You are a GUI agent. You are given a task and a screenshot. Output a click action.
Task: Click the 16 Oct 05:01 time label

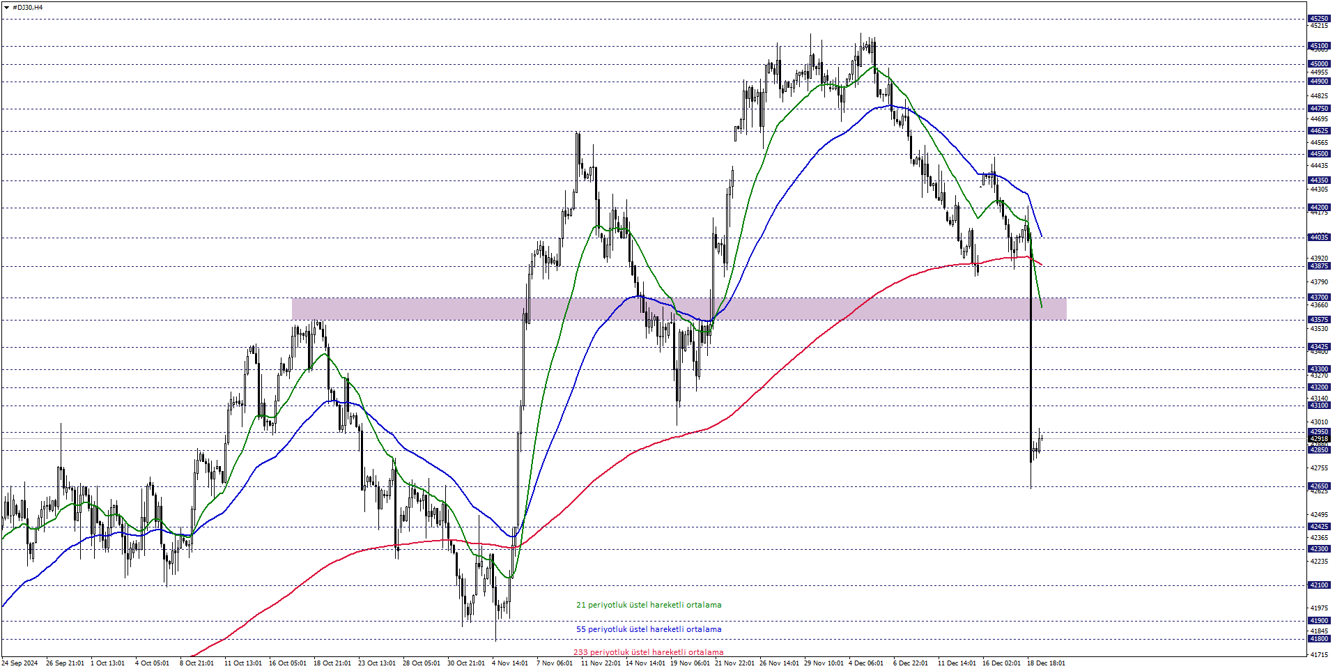(x=288, y=663)
